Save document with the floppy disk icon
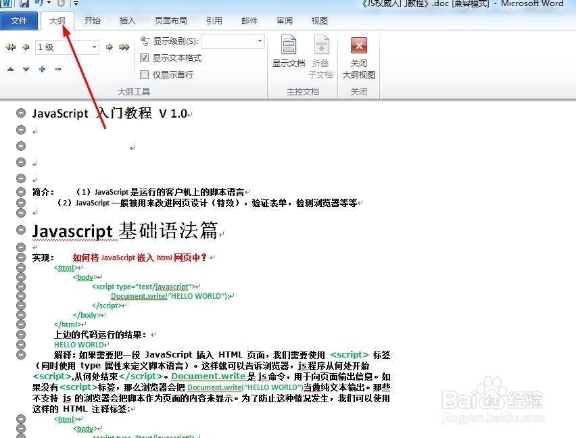 point(24,3)
